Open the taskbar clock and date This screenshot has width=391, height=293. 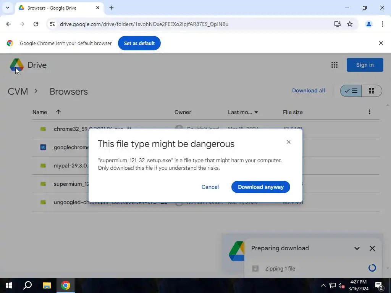click(358, 285)
